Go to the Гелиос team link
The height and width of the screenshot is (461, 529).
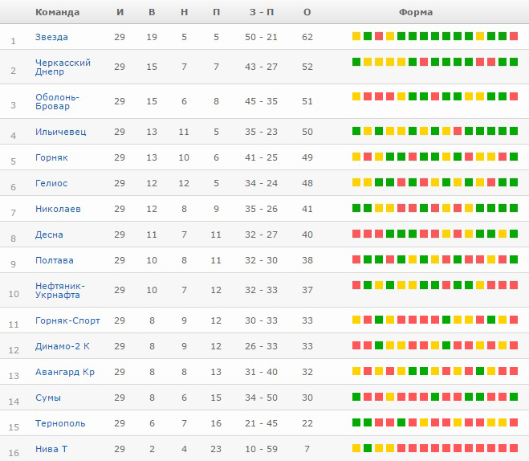51,183
